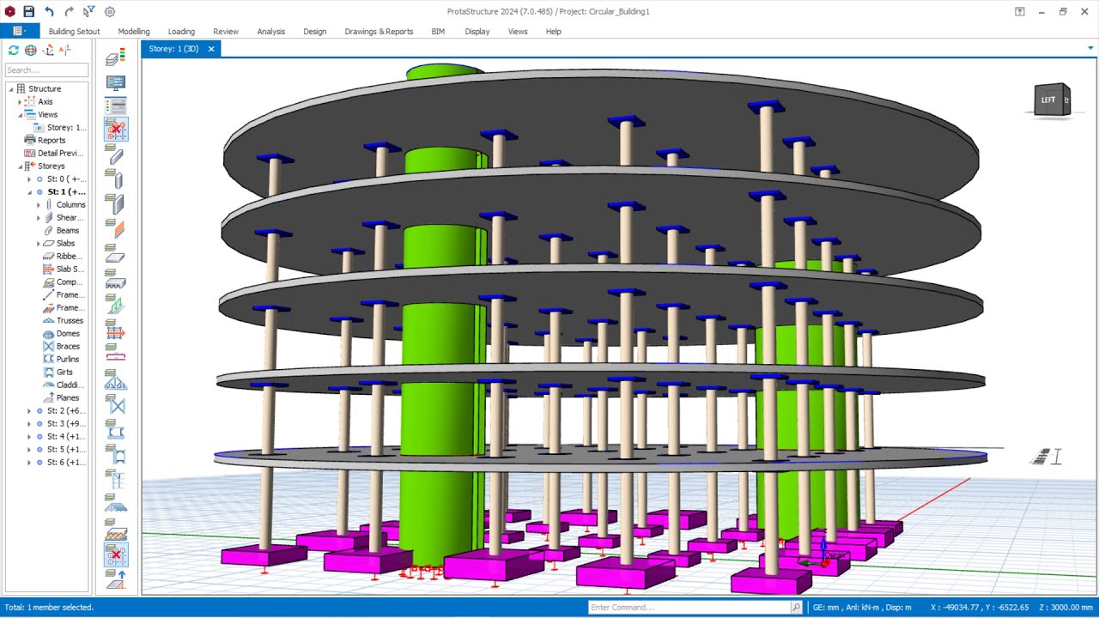The width and height of the screenshot is (1099, 618).
Task: Select Beams under storey St: 1
Action: point(68,231)
